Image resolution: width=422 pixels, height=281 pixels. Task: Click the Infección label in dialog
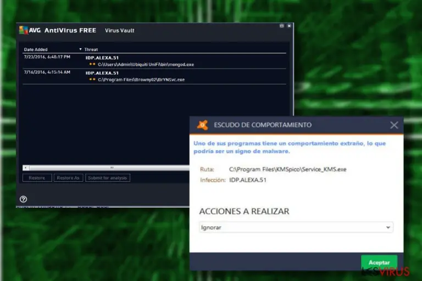click(213, 180)
